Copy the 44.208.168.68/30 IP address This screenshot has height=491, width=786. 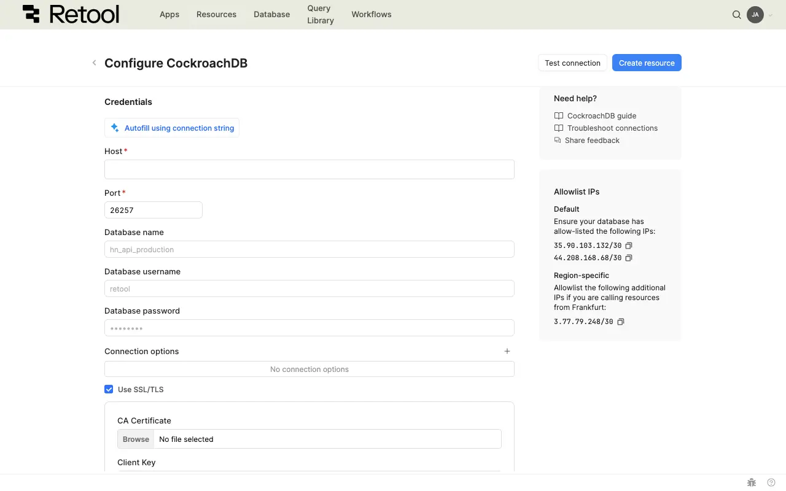tap(628, 258)
